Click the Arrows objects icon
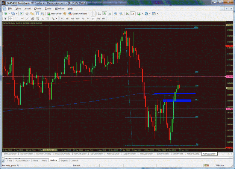Viewport: 235px width, 169px height. click(53, 19)
